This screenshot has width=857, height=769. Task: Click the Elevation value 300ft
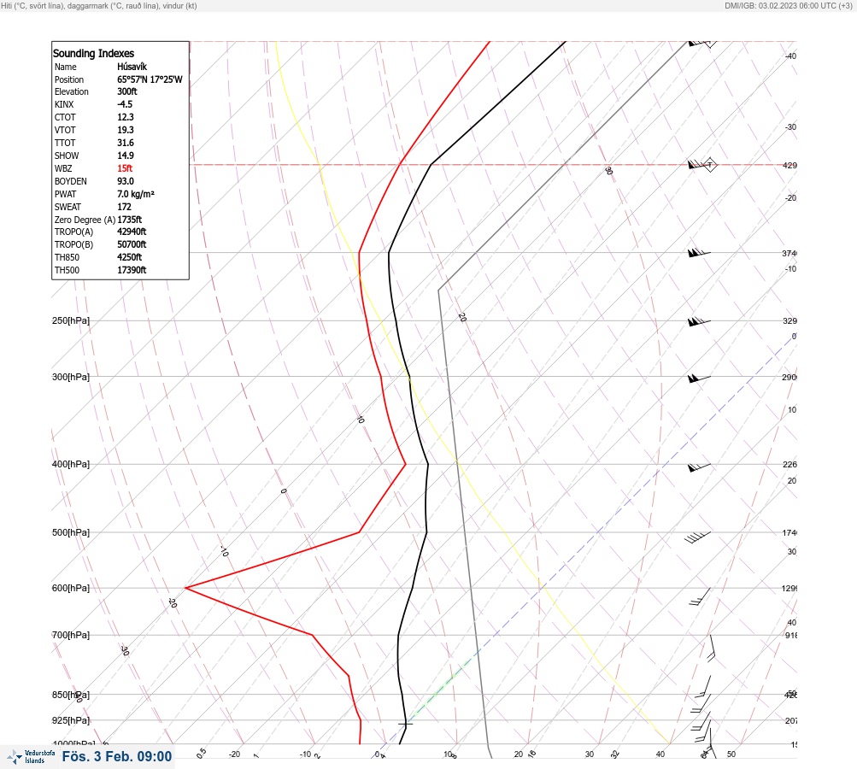(x=126, y=91)
